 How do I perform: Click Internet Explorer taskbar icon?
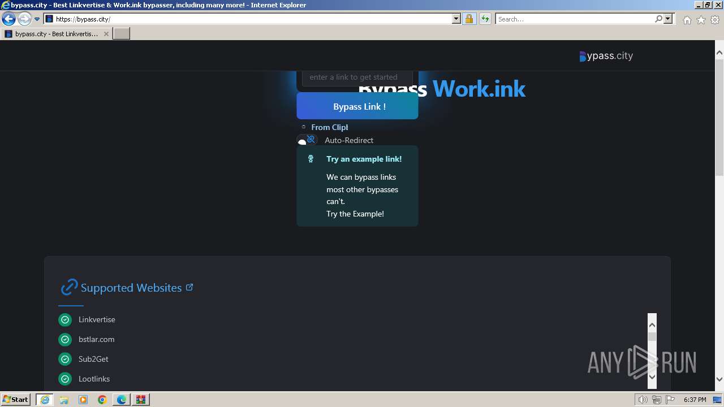(45, 400)
